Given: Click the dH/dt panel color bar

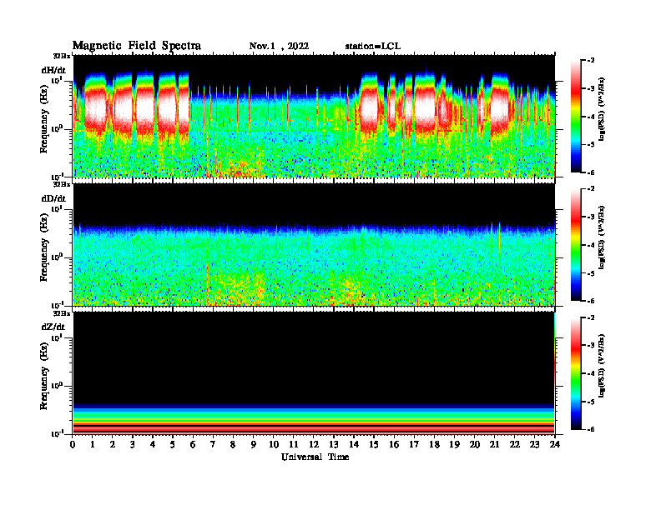Looking at the screenshot, I should [x=576, y=116].
